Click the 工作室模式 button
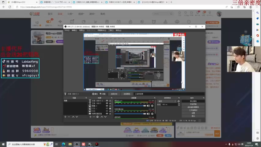Screen dimensions: 261x147 point(193,110)
